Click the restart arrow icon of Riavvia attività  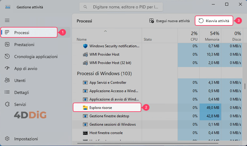click(201, 21)
